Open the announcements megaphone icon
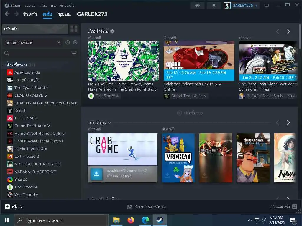 (197, 5)
